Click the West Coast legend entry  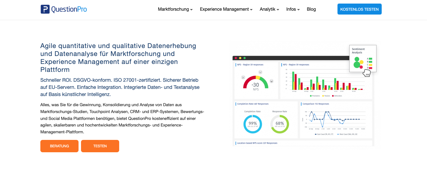click(347, 134)
